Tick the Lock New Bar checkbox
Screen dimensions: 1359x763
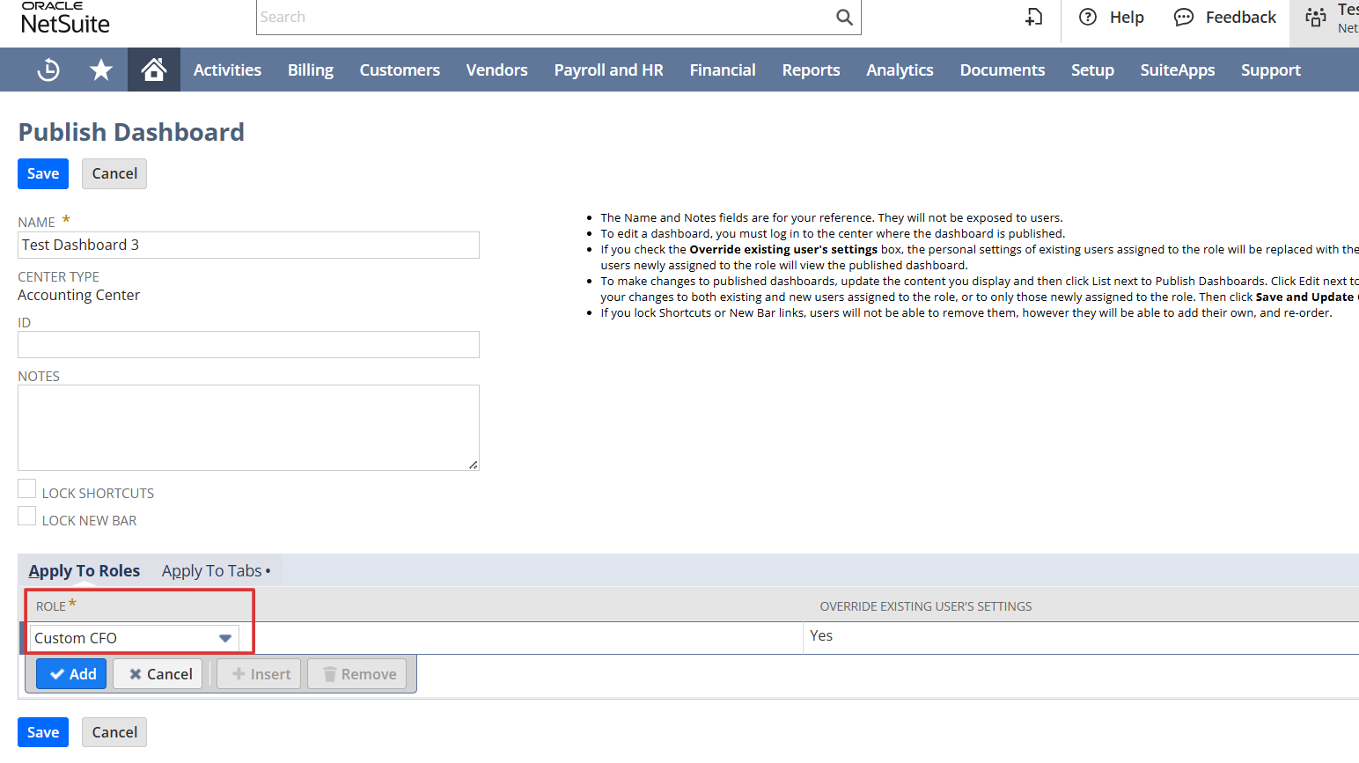click(27, 517)
